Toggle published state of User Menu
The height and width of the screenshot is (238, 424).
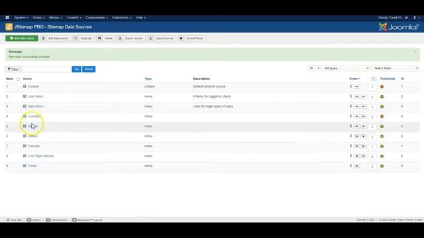pos(382,97)
